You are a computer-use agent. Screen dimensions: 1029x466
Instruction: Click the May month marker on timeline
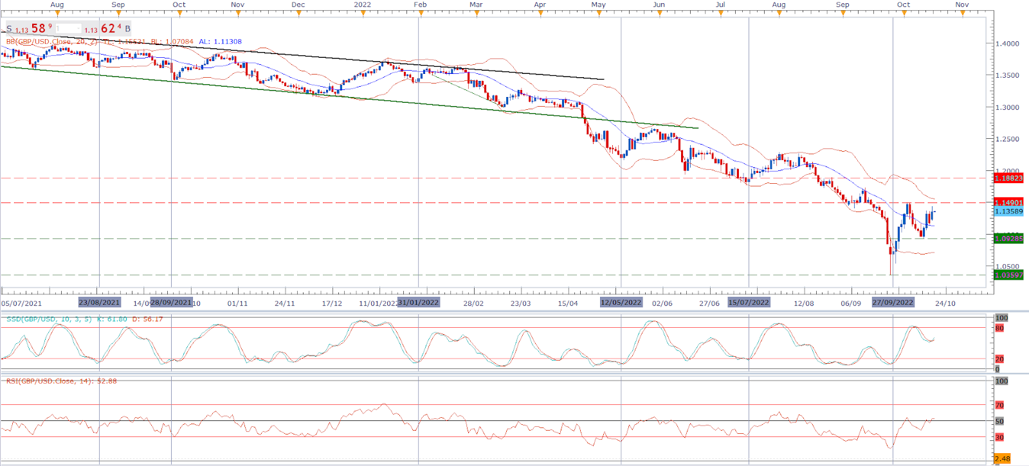click(x=599, y=4)
